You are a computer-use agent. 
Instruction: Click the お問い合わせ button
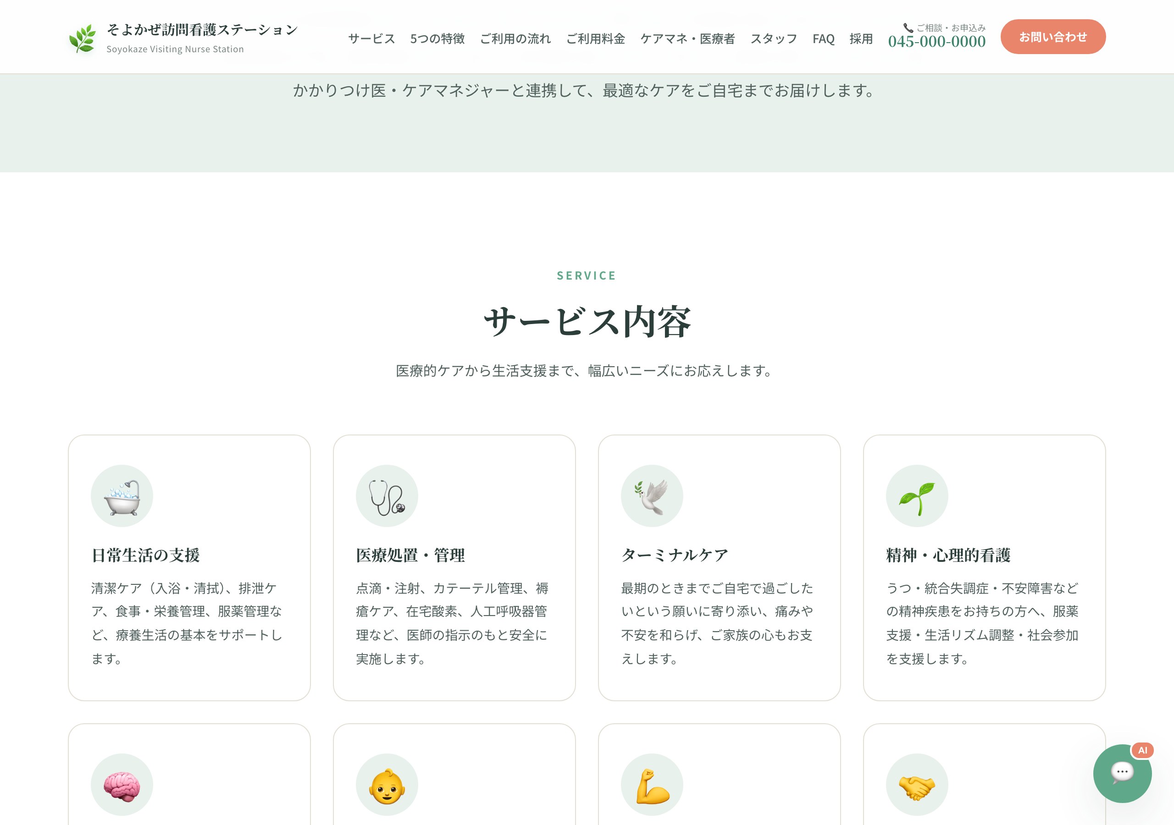tap(1053, 36)
